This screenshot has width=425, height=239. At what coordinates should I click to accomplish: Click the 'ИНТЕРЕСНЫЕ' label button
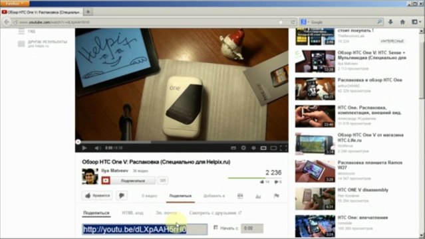[x=392, y=41]
